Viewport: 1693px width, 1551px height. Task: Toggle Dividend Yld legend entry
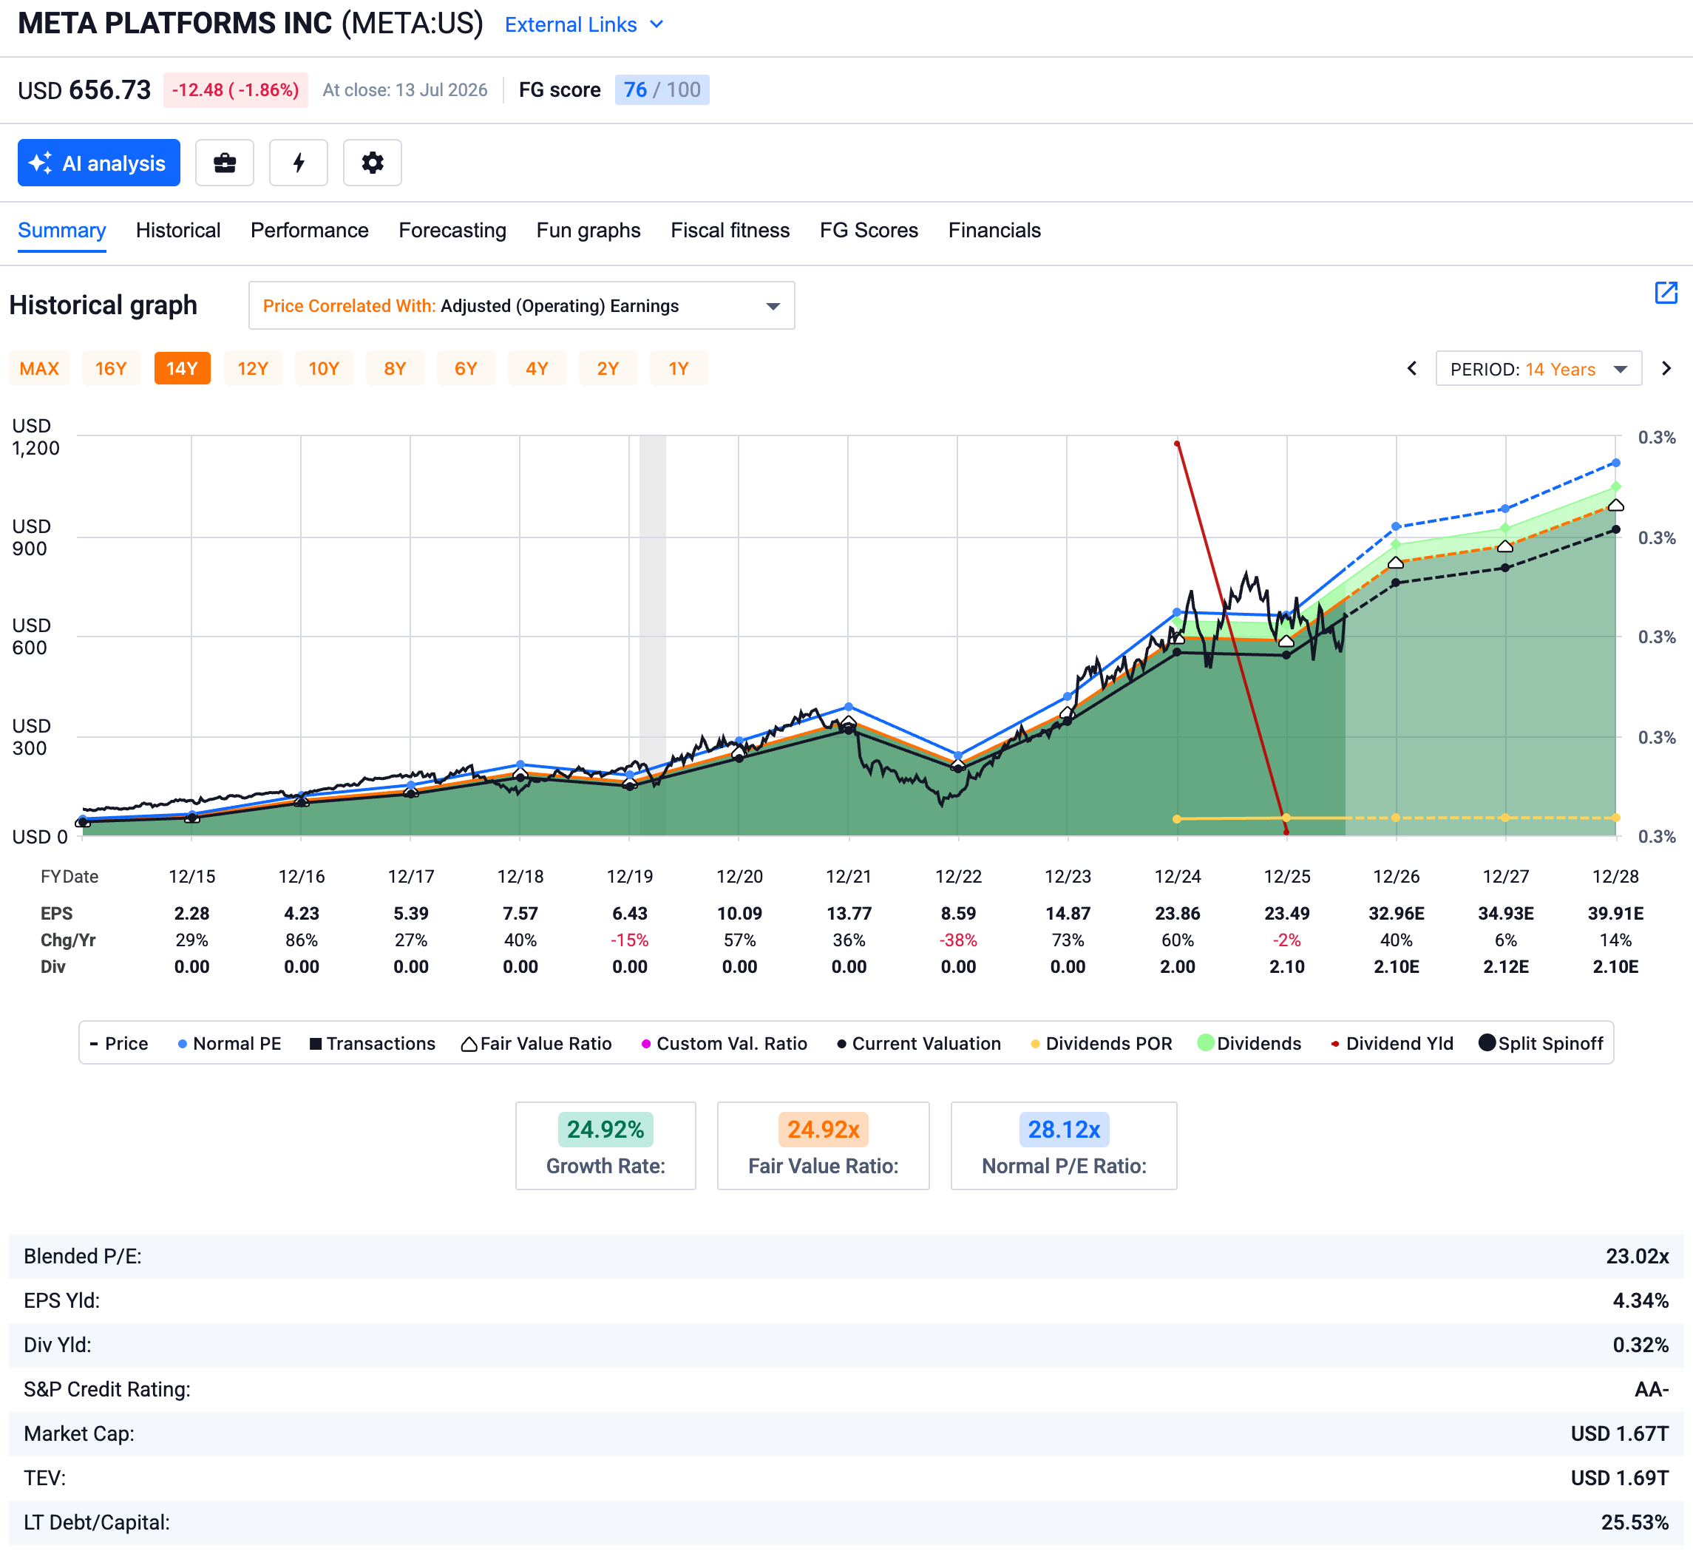[1391, 1044]
